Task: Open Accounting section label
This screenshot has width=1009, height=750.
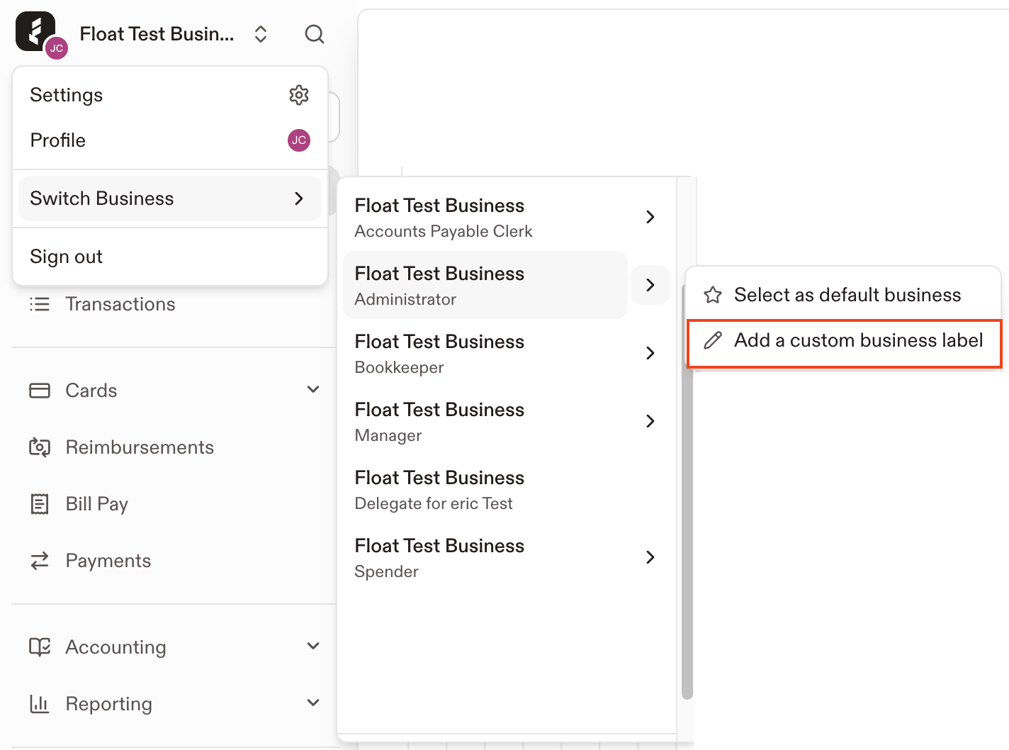Action: (x=116, y=647)
